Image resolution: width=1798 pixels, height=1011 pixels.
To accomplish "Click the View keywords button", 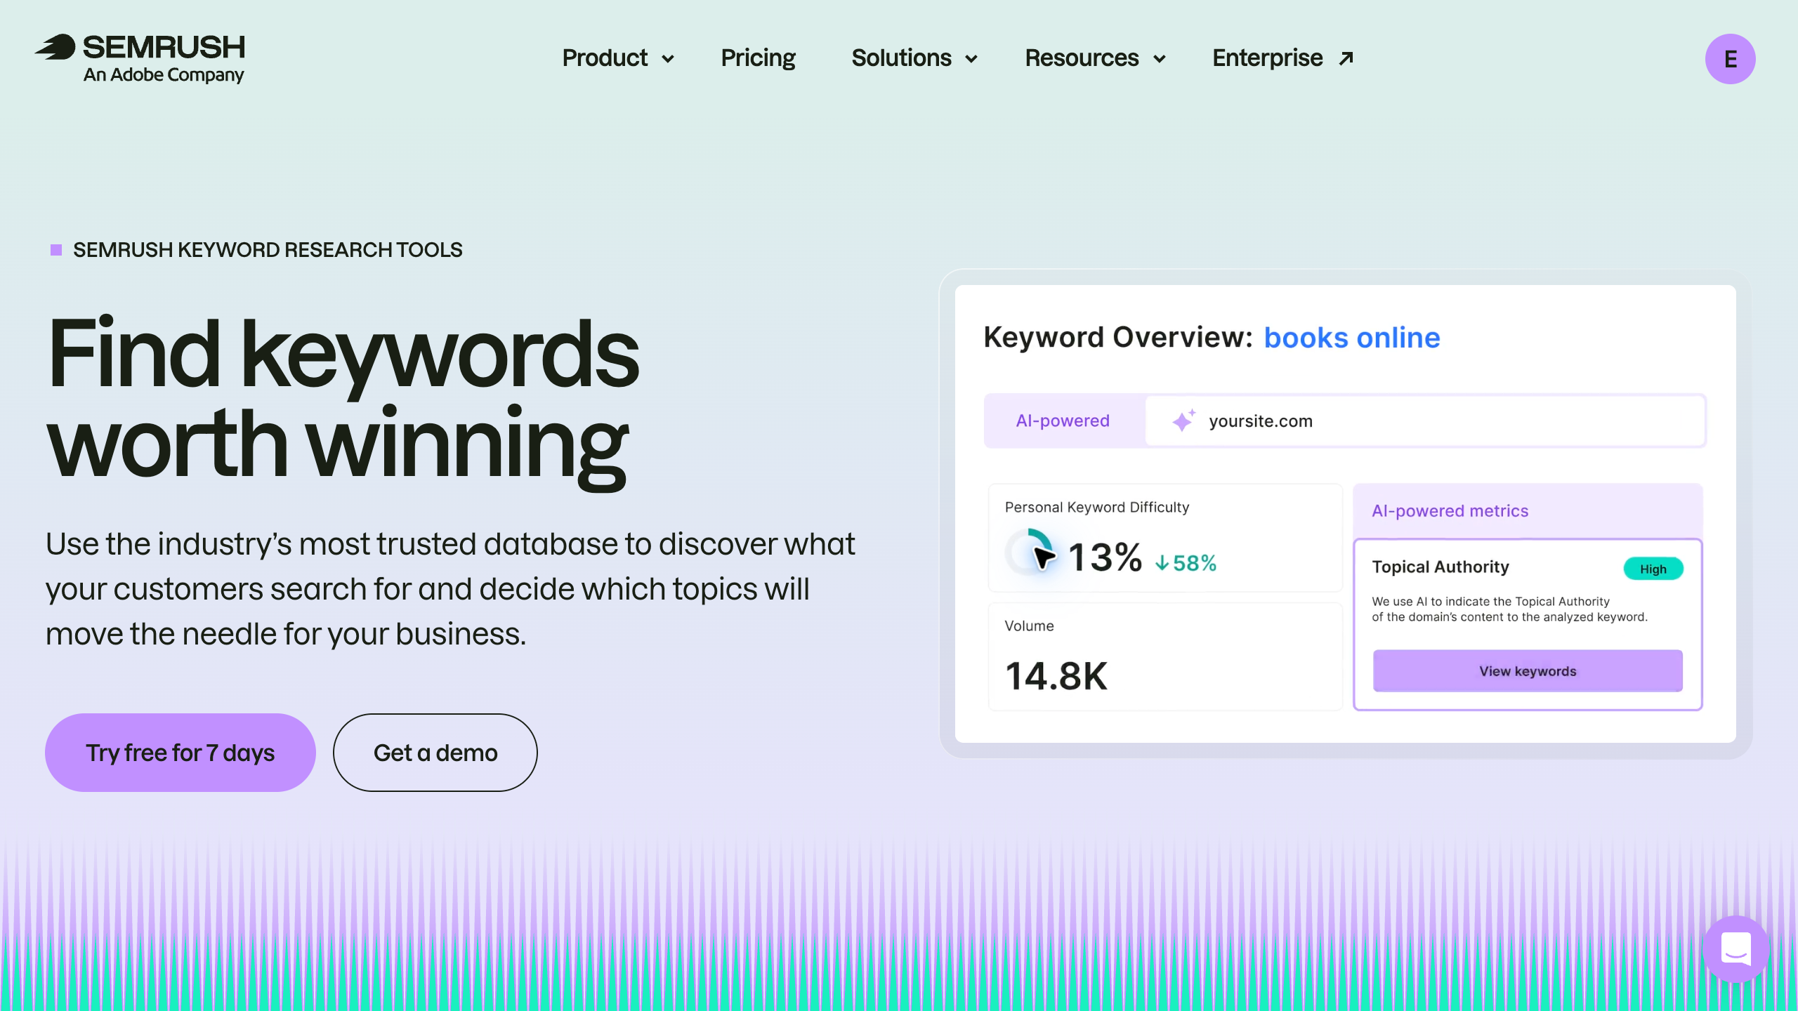I will click(x=1528, y=670).
